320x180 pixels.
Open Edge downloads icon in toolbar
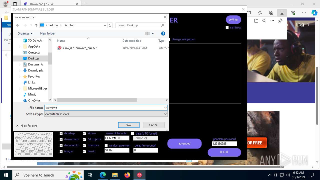click(x=282, y=13)
